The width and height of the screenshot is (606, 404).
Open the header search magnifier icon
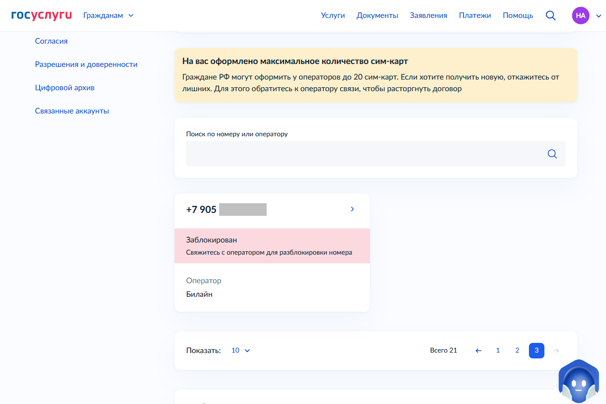point(550,16)
